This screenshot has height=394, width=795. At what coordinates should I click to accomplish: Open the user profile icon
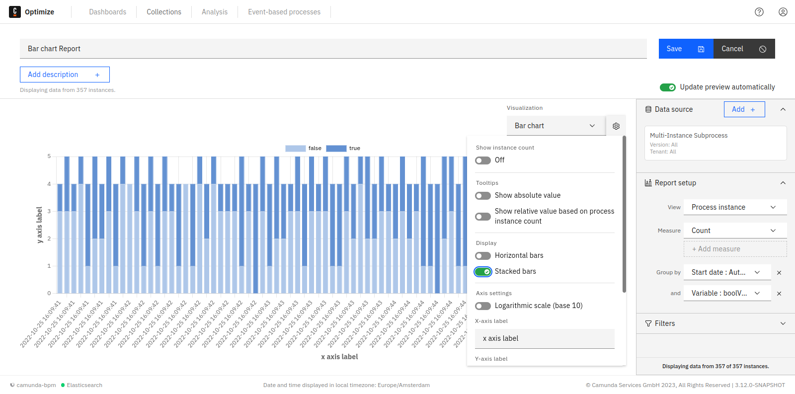(x=783, y=12)
